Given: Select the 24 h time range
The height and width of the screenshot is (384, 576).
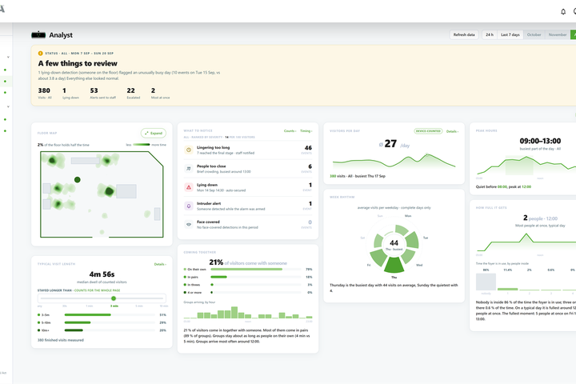Looking at the screenshot, I should point(490,34).
